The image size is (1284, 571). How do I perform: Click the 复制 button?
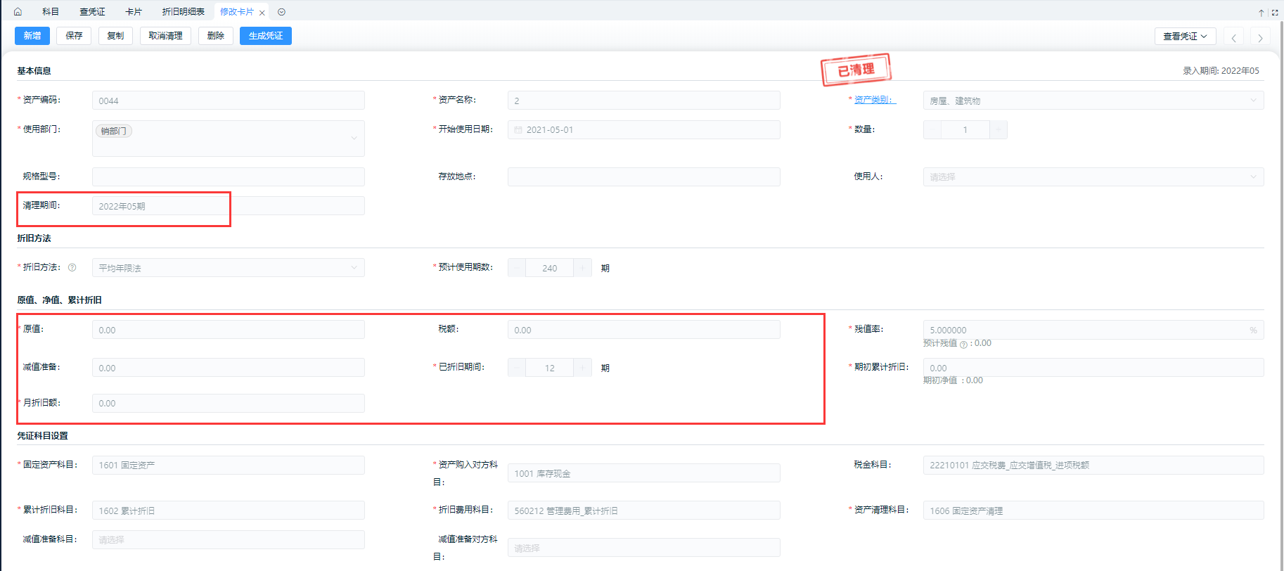pos(115,36)
